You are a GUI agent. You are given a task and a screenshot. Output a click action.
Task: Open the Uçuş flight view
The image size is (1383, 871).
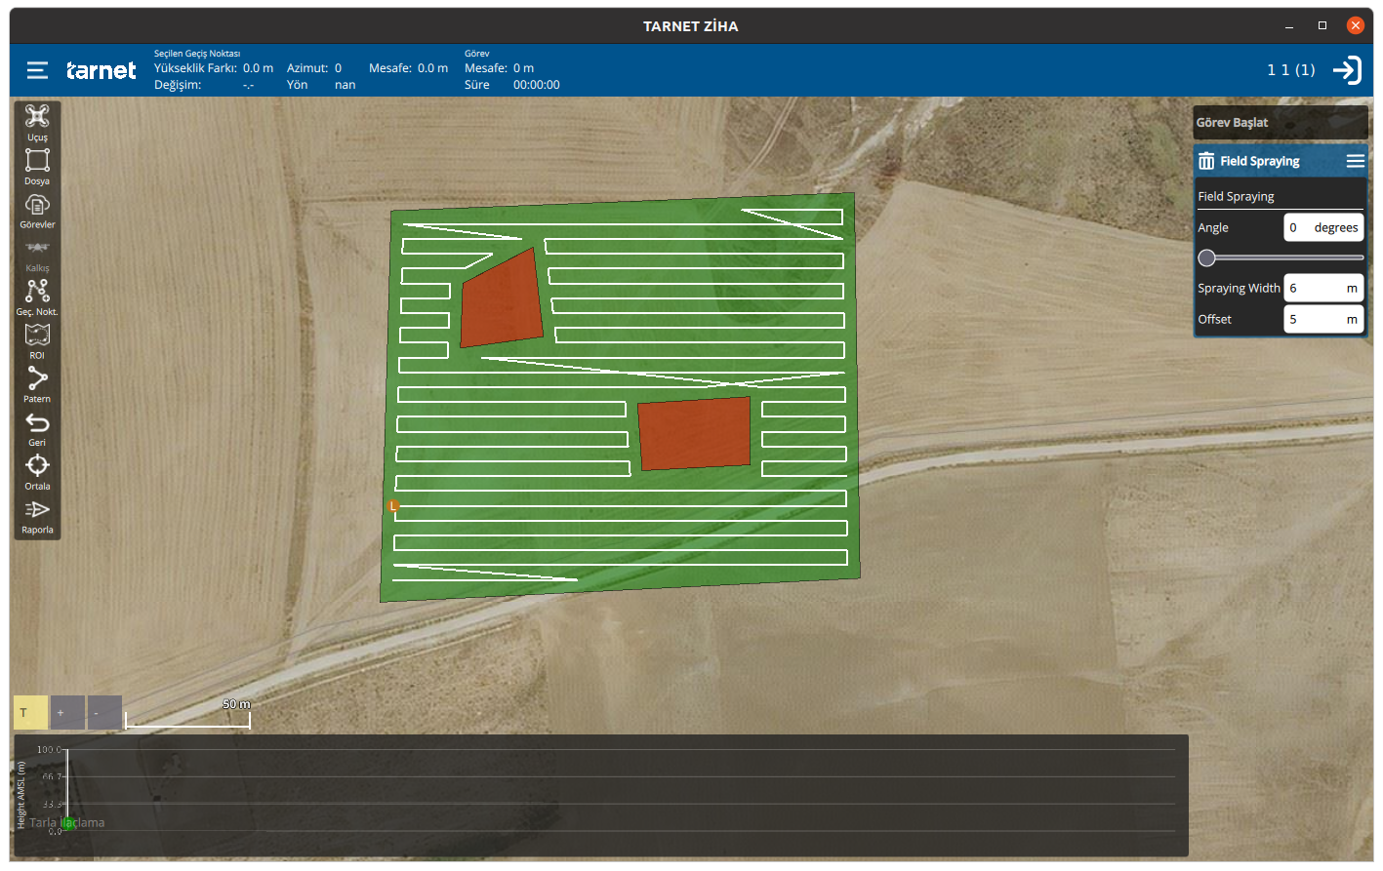tap(37, 123)
